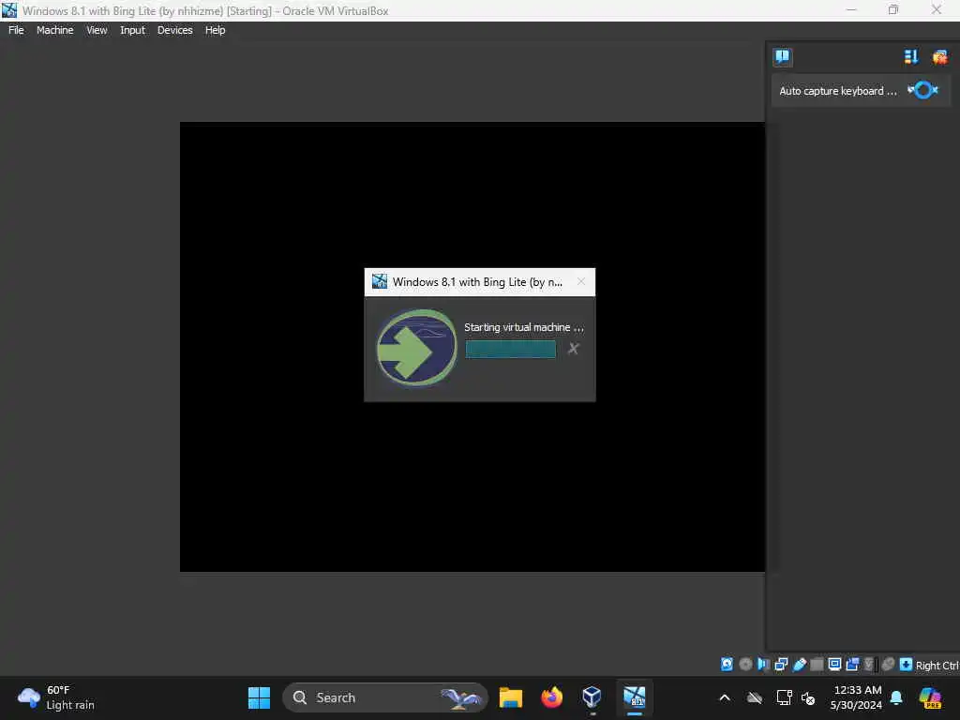Open the View menu

pyautogui.click(x=97, y=30)
